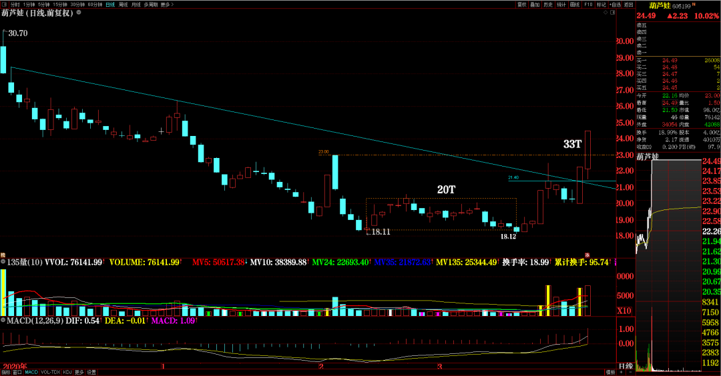Click the 标记 mark button
Screen dimensions: 721x376
(x=602, y=4)
